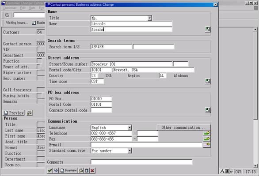
Task: Toggle the VIP checkbox in background window
Action: coord(38,49)
